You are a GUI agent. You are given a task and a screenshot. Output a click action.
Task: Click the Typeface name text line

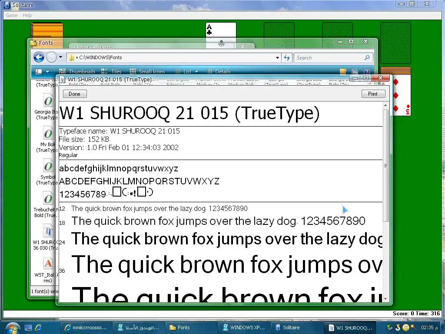coord(119,131)
